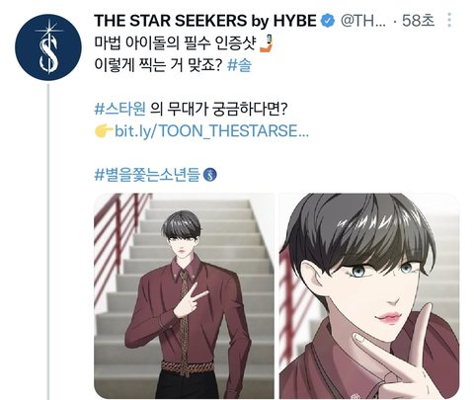View the staircase full-body image
The width and height of the screenshot is (474, 400).
coord(184,295)
